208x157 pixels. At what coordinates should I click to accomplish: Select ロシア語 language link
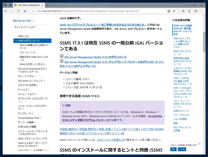click(104, 133)
